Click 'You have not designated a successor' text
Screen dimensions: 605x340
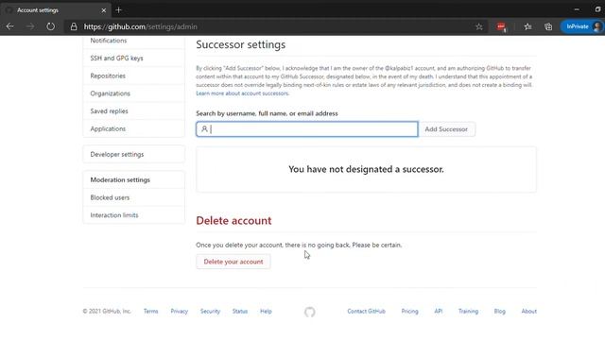click(x=366, y=169)
